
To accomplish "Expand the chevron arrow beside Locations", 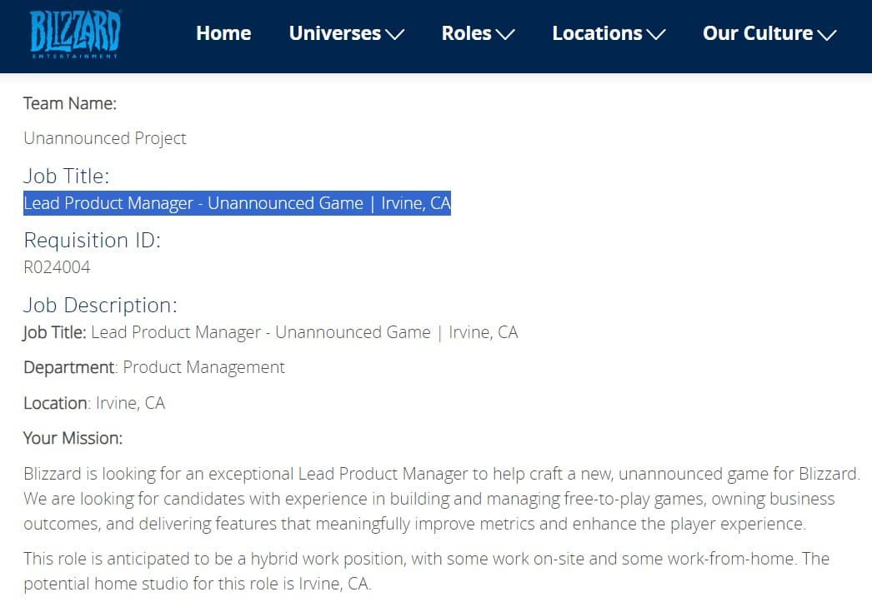I will 656,34.
